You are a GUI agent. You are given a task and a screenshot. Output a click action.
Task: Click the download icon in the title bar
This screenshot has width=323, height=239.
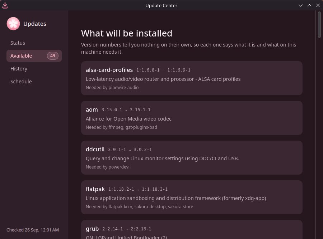[5, 5]
